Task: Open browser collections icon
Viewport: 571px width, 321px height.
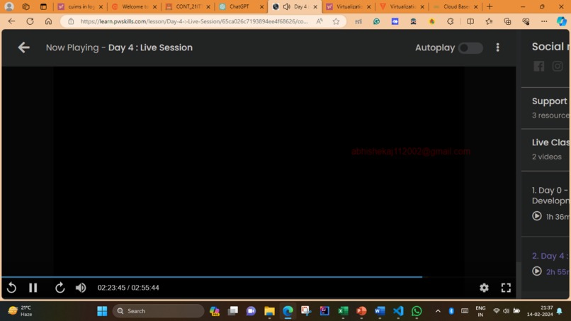Action: [507, 21]
